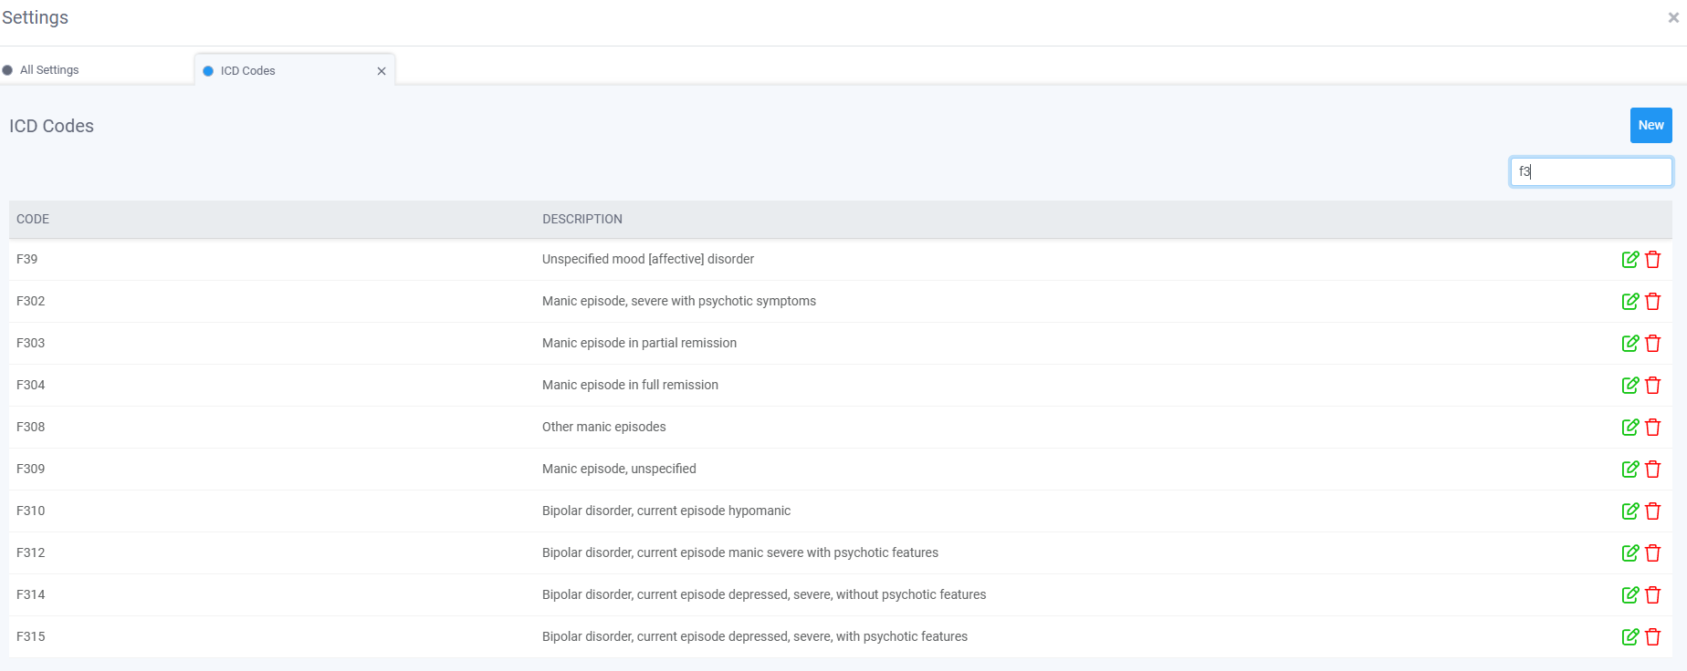Edit the F308 Other manic episodes entry
Image resolution: width=1687 pixels, height=671 pixels.
click(x=1629, y=428)
